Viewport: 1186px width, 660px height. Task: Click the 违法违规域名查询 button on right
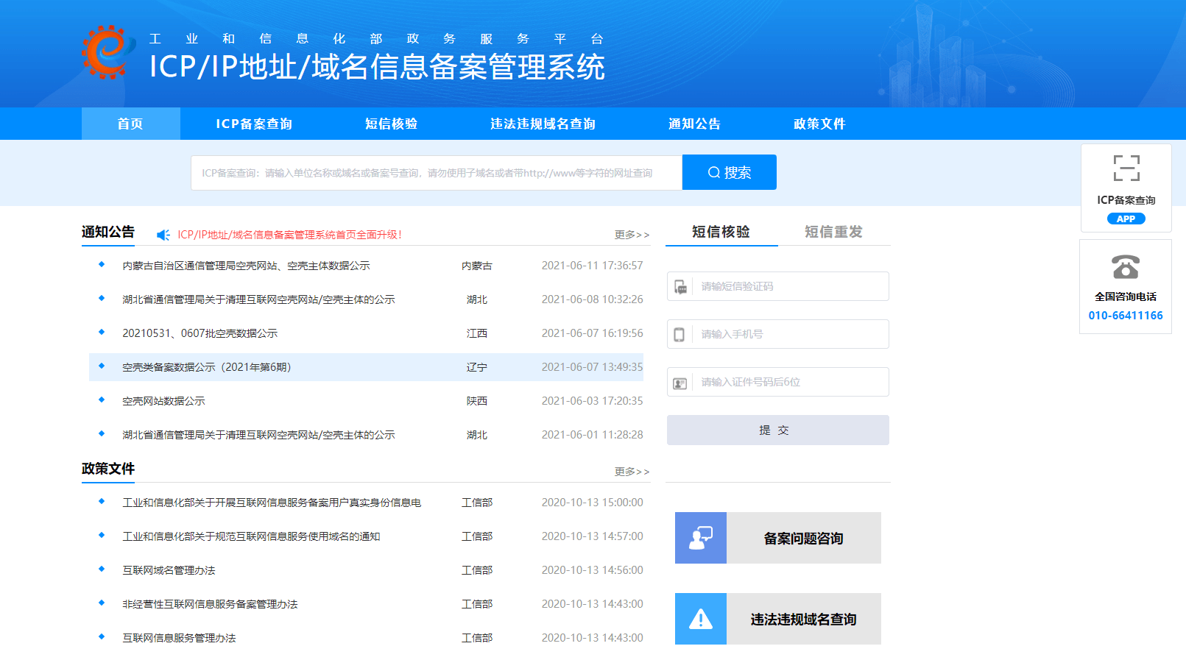coord(778,619)
